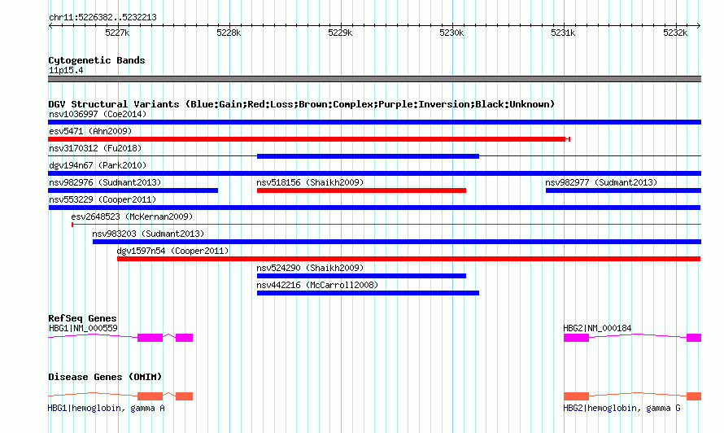
Task: Click the dgv1597n54 (Cooper2011) red bar
Action: tap(409, 259)
